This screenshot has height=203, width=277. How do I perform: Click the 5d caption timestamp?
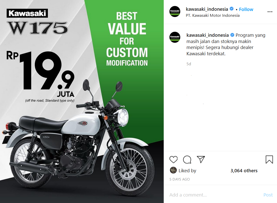(189, 64)
